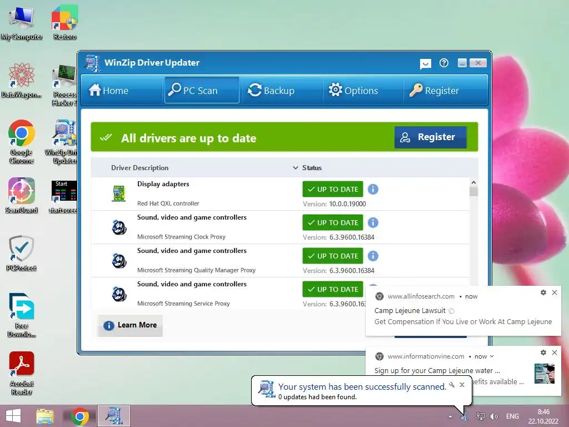Select the Microsoft Streaming Quality Manager Proxy text

[x=196, y=270]
